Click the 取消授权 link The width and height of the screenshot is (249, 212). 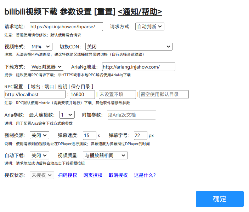tap(118, 175)
